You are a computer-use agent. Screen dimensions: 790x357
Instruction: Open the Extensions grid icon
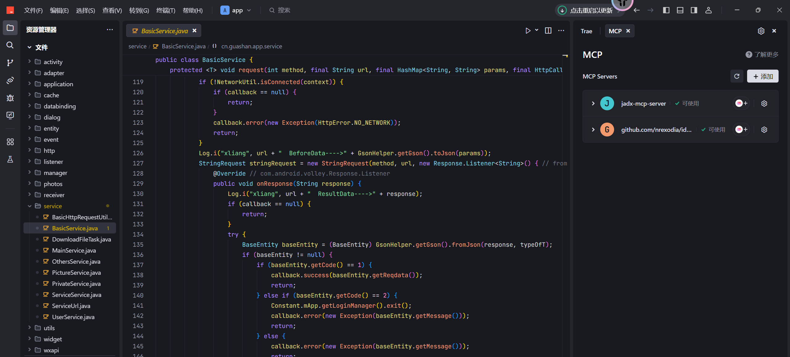[10, 142]
